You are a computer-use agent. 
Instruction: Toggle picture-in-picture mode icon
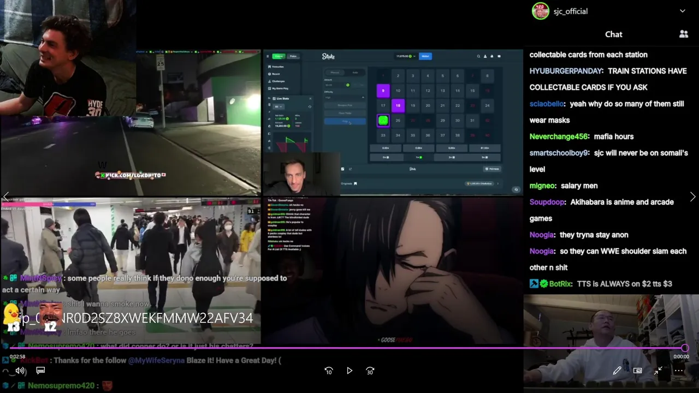pos(637,371)
